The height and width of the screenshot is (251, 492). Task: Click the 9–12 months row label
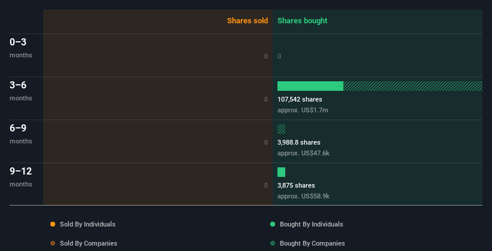coord(21,177)
